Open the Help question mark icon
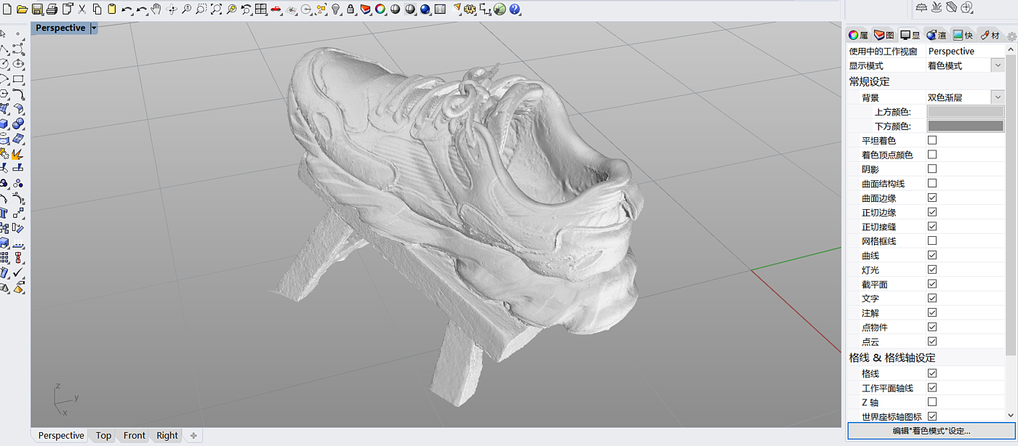 click(x=515, y=9)
